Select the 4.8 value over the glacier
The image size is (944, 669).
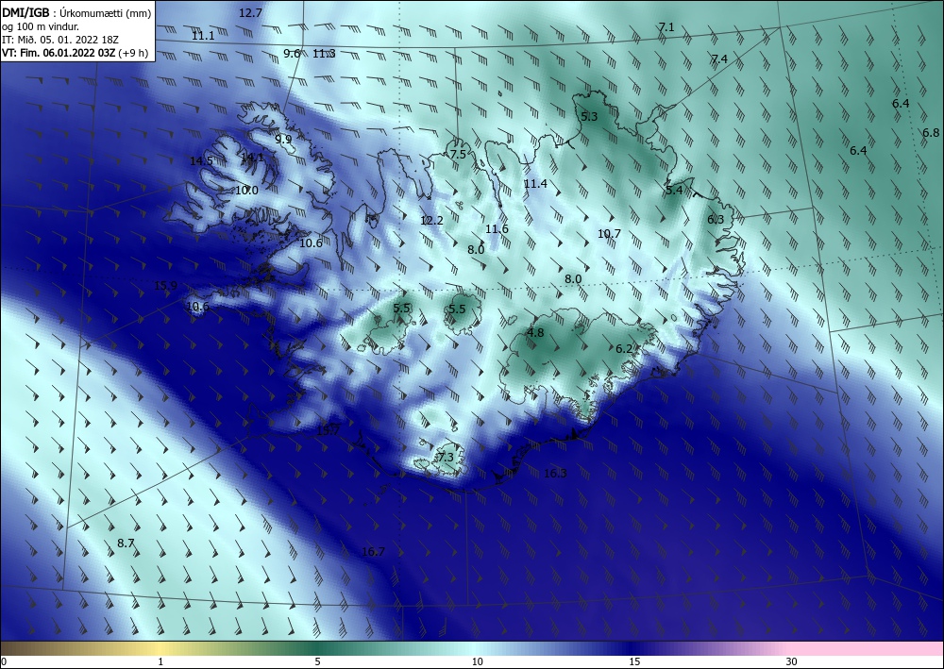click(535, 333)
